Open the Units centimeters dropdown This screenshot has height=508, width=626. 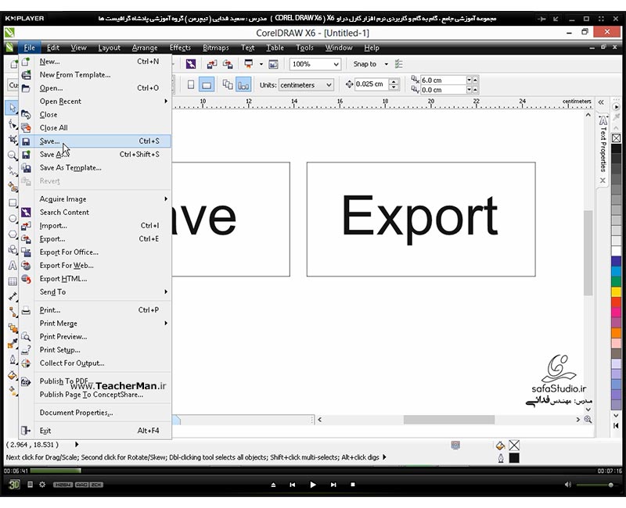329,85
